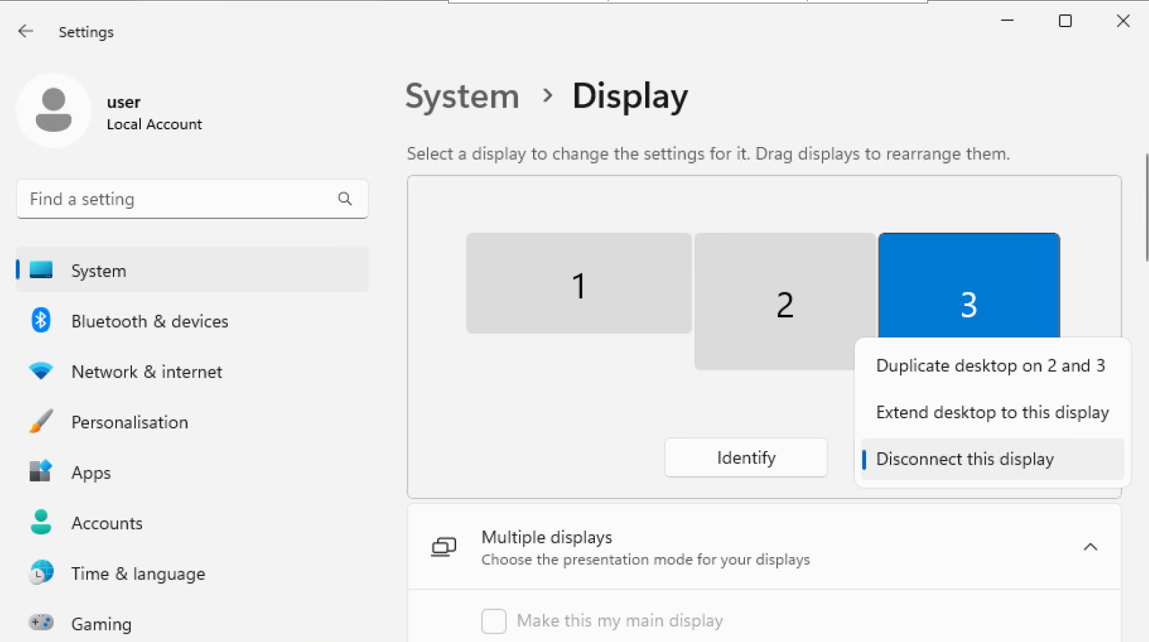Select display 1 in the arrangement
1149x642 pixels.
coord(579,284)
